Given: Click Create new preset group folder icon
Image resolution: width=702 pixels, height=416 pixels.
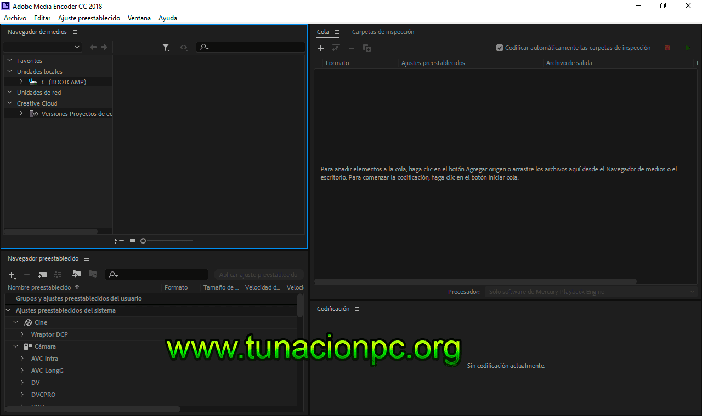Looking at the screenshot, I should [x=42, y=275].
